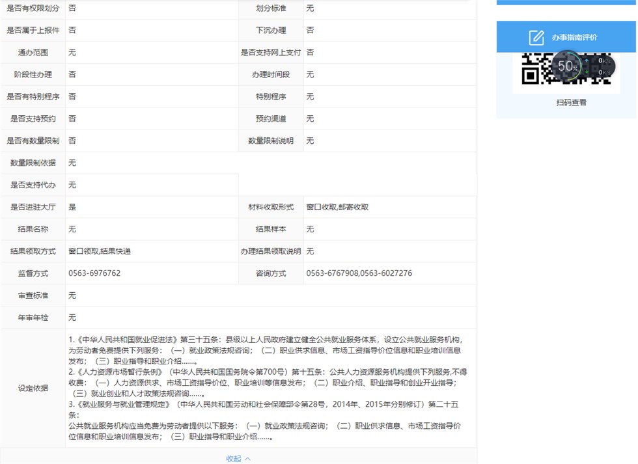Collapse table using the chevron next to 收起
The height and width of the screenshot is (464, 638).
coord(248,458)
